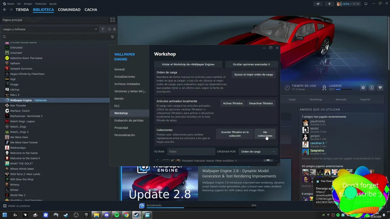390x219 pixels.
Task: Click the play time clock icon
Action: pos(287,88)
